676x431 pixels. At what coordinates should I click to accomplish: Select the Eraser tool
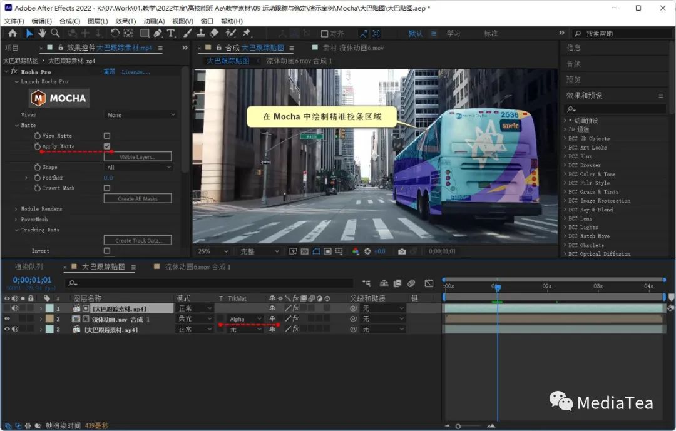pos(214,33)
